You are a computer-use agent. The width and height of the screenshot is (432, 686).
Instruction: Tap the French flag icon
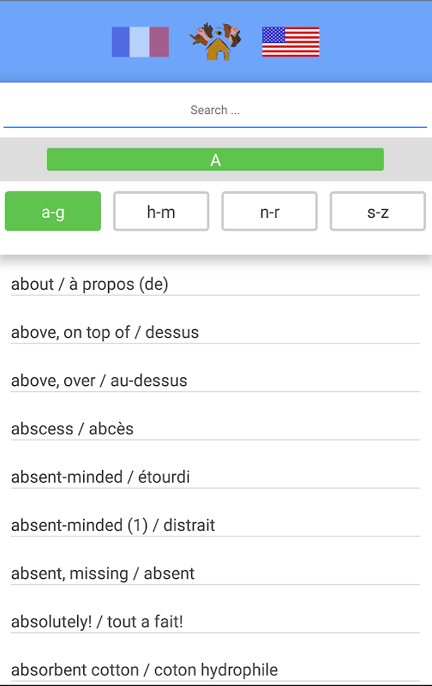pos(141,42)
